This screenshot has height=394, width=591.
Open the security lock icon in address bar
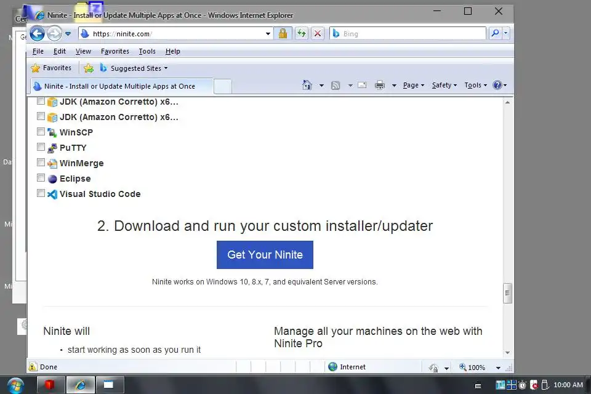283,34
